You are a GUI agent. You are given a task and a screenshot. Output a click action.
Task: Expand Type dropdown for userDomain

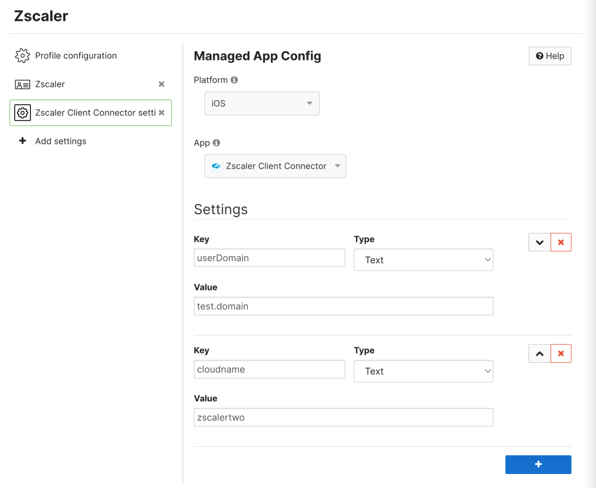point(423,260)
